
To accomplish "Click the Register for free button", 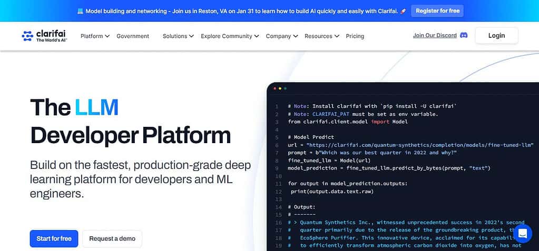I will pyautogui.click(x=438, y=11).
